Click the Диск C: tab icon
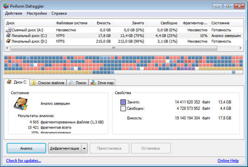 9,82
